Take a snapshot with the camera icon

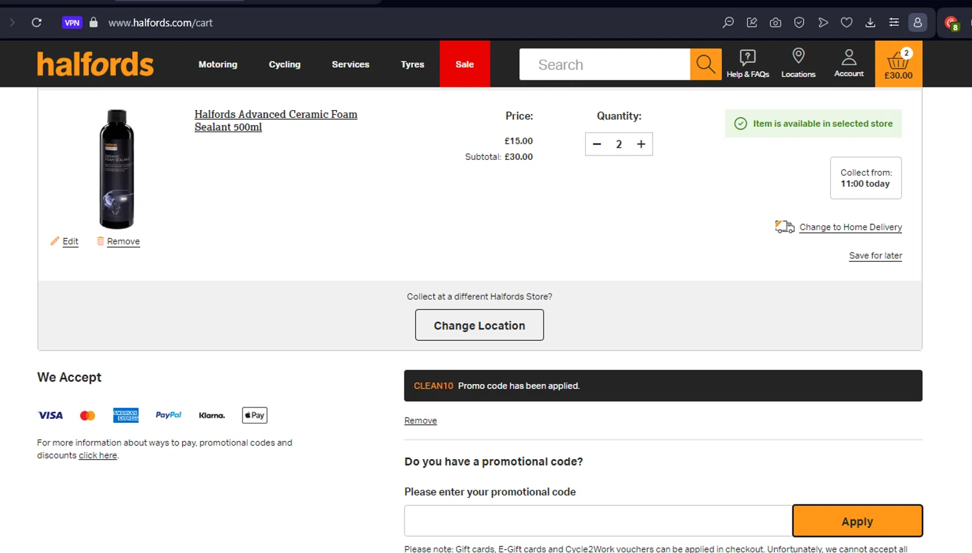[x=775, y=23]
